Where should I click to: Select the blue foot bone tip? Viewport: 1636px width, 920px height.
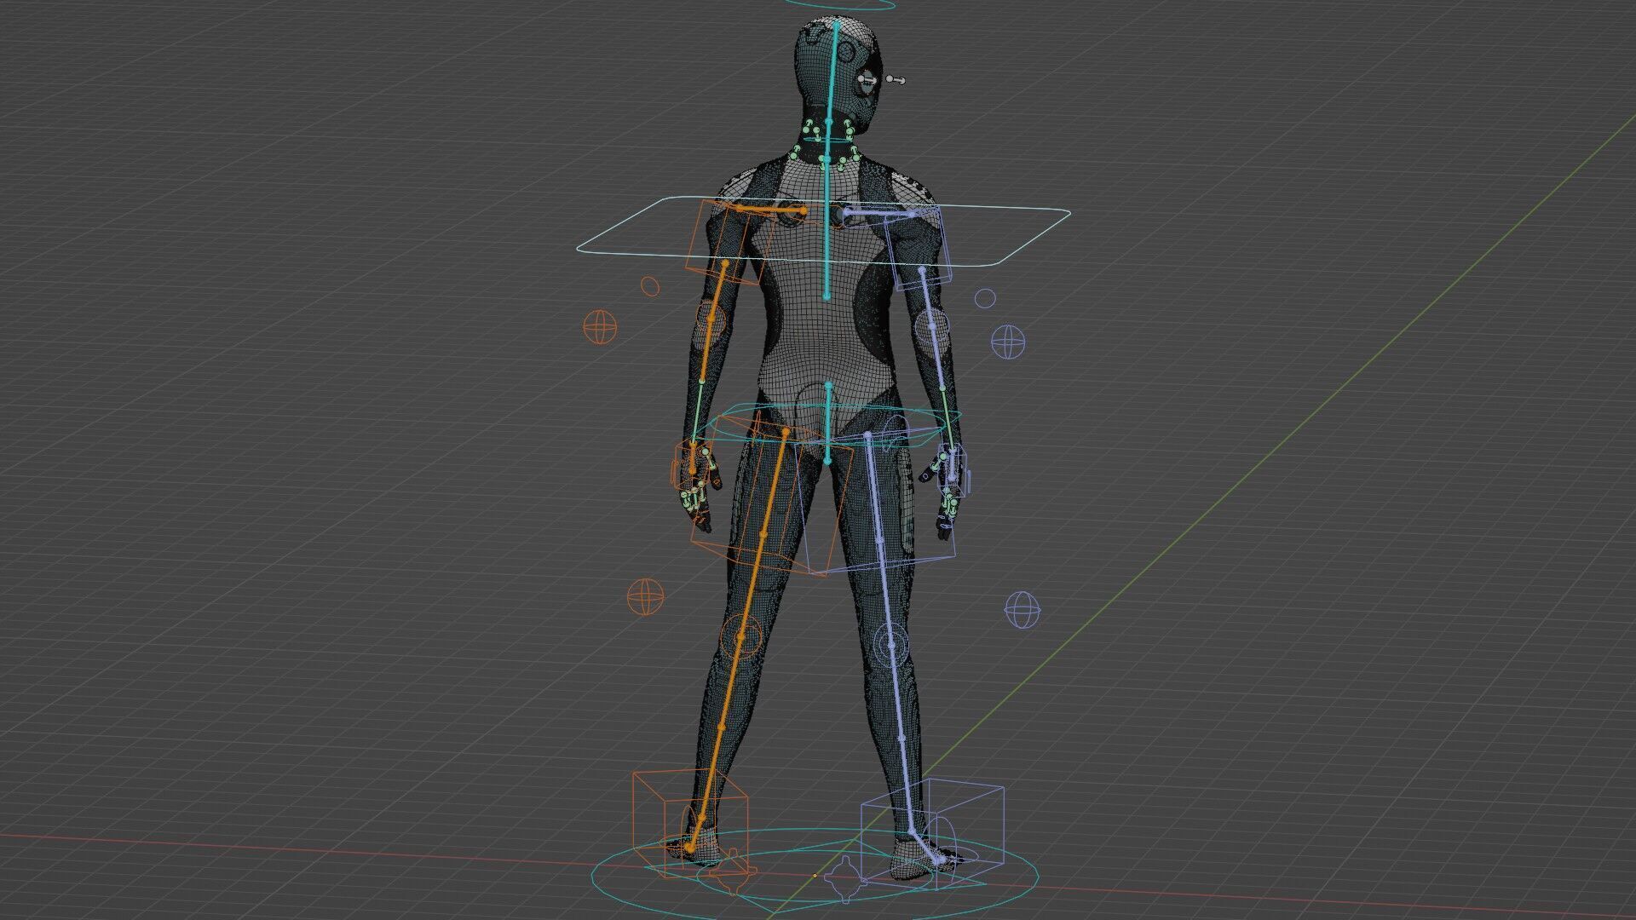(938, 862)
